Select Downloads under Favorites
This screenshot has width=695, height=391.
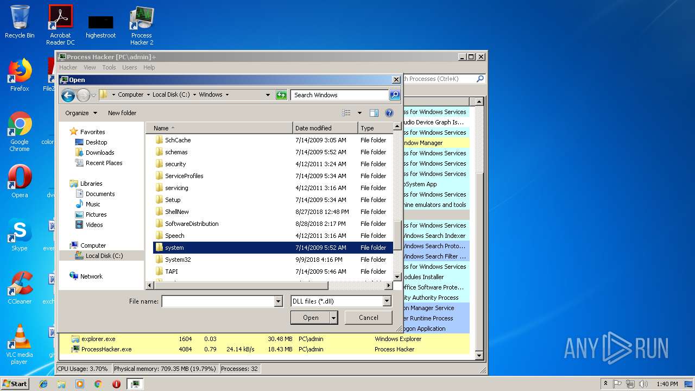point(100,153)
